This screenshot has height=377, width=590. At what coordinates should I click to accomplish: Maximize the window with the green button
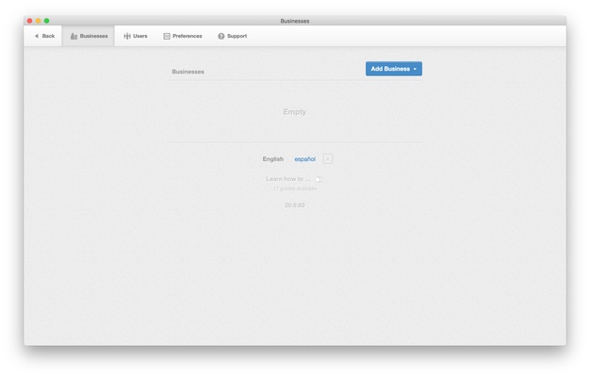[47, 21]
